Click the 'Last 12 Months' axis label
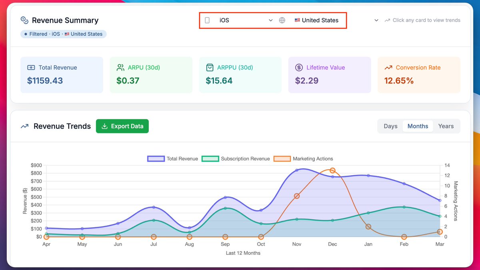 pyautogui.click(x=243, y=253)
